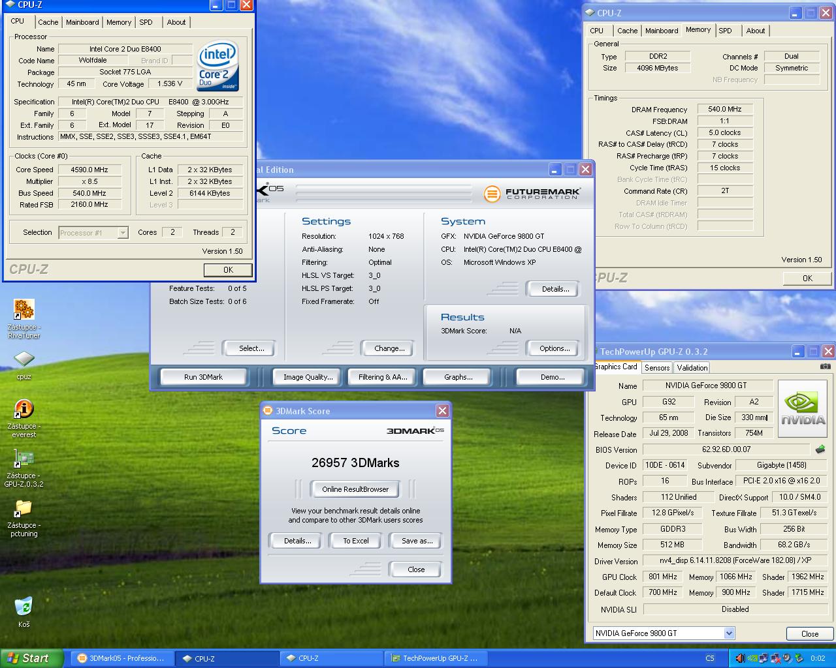Image resolution: width=836 pixels, height=668 pixels.
Task: Open CPU tab in right CPU-Z window
Action: [596, 31]
